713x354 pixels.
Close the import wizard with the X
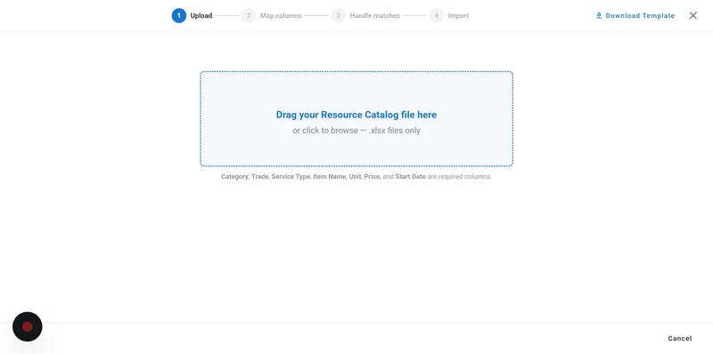coord(693,15)
